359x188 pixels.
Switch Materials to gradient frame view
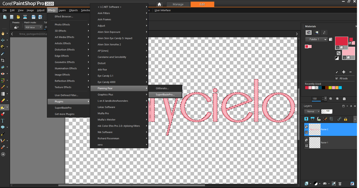pos(317,33)
